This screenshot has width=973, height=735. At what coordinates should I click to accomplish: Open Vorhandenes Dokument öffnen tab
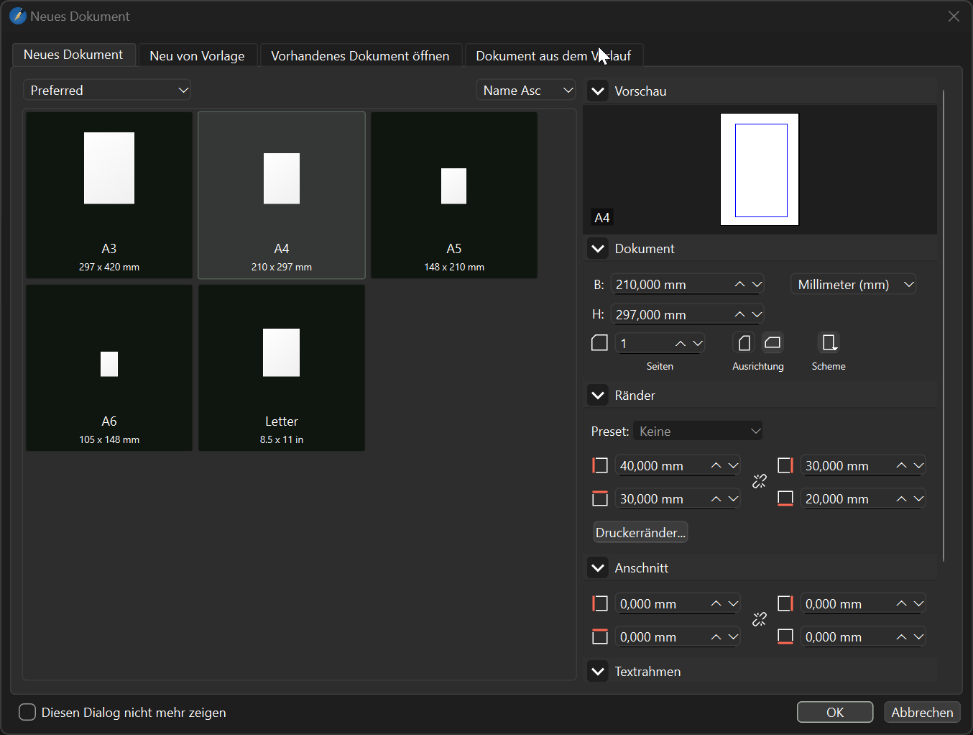[x=360, y=56]
